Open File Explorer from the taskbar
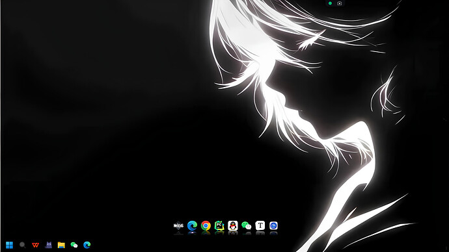Screen dimensions: 449x252 click(x=61, y=245)
